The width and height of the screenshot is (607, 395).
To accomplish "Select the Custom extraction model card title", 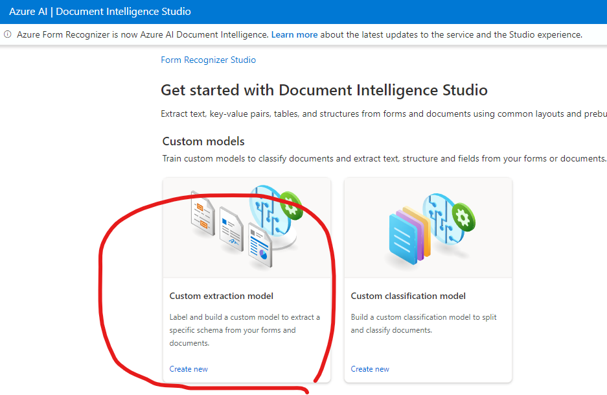I will point(221,296).
